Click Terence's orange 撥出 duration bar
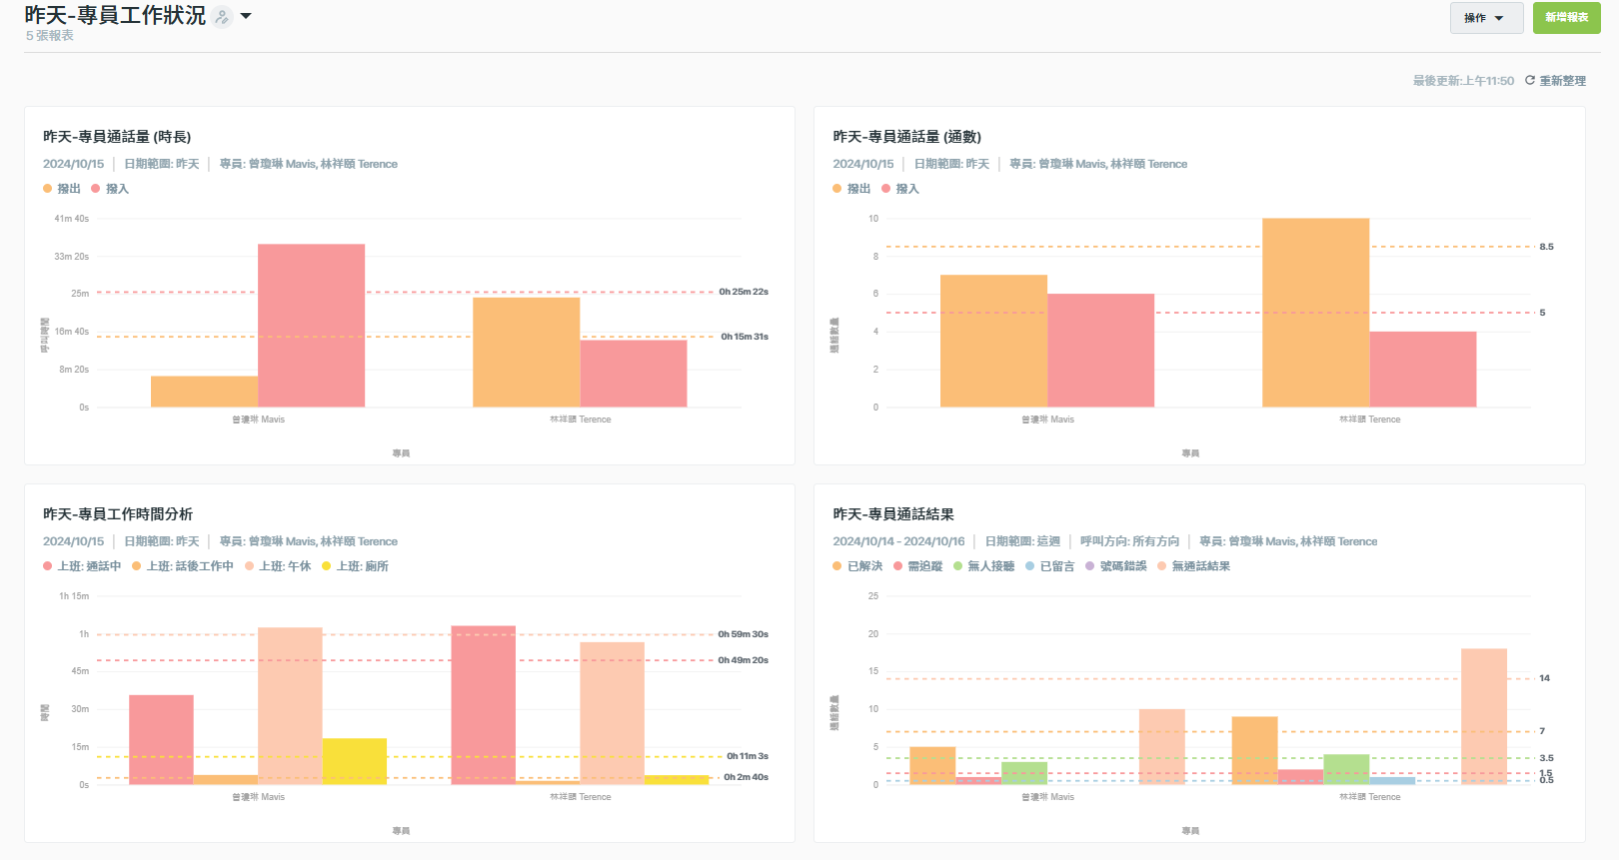Viewport: 1619px width, 860px height. (526, 352)
